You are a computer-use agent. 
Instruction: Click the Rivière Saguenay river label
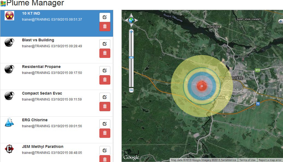click(x=173, y=17)
